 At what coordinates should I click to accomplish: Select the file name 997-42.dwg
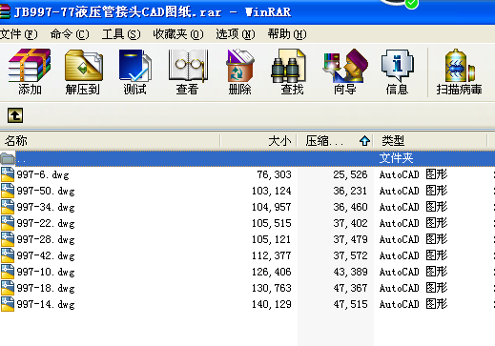(46, 255)
